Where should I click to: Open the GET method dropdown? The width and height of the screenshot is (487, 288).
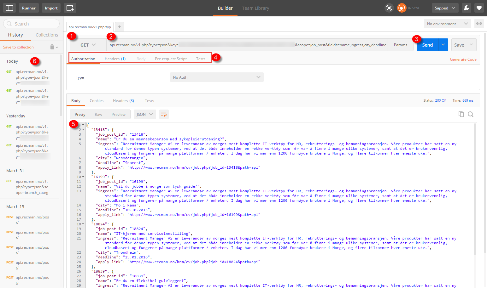(88, 45)
